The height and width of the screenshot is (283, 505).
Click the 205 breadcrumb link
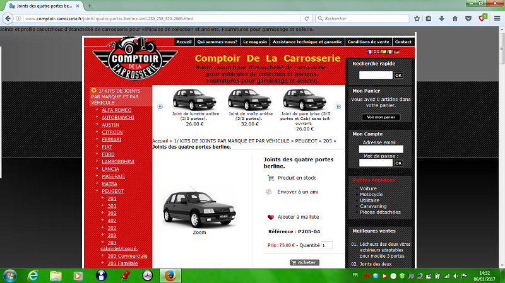(327, 141)
